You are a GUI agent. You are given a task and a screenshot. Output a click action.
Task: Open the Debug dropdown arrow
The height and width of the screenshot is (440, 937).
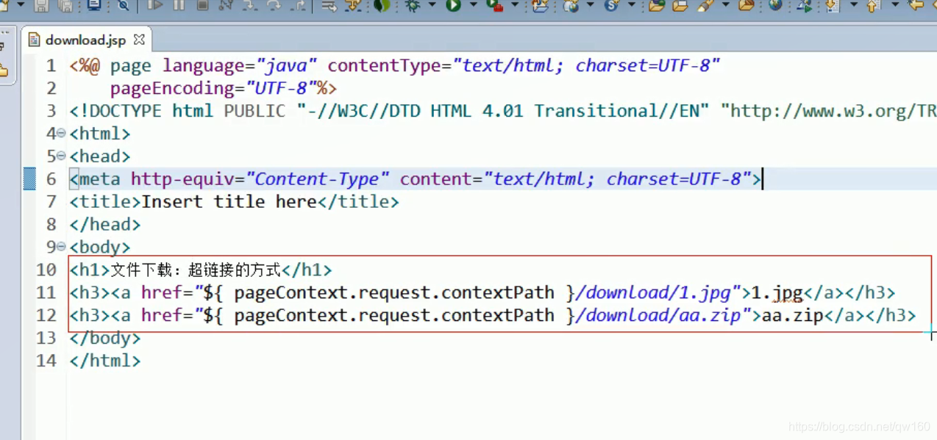[x=431, y=5]
